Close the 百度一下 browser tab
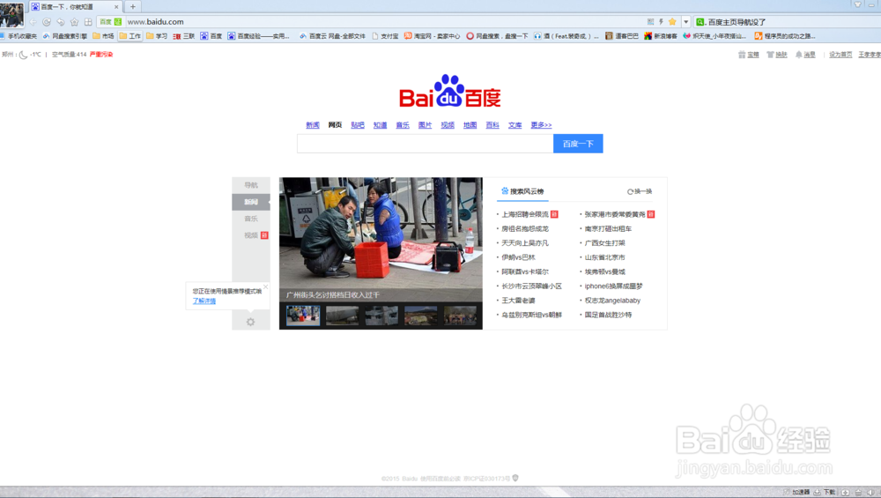This screenshot has height=498, width=881. coord(116,7)
